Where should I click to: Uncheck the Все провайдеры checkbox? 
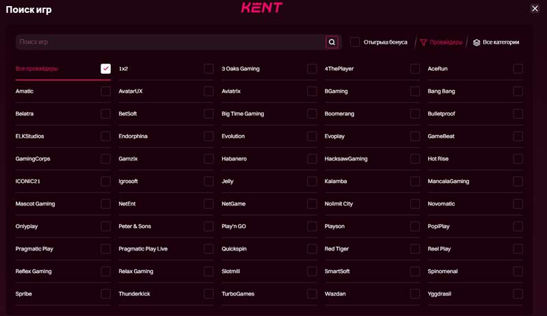105,69
